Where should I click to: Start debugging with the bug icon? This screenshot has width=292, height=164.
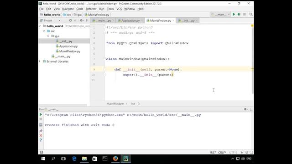tap(239, 14)
